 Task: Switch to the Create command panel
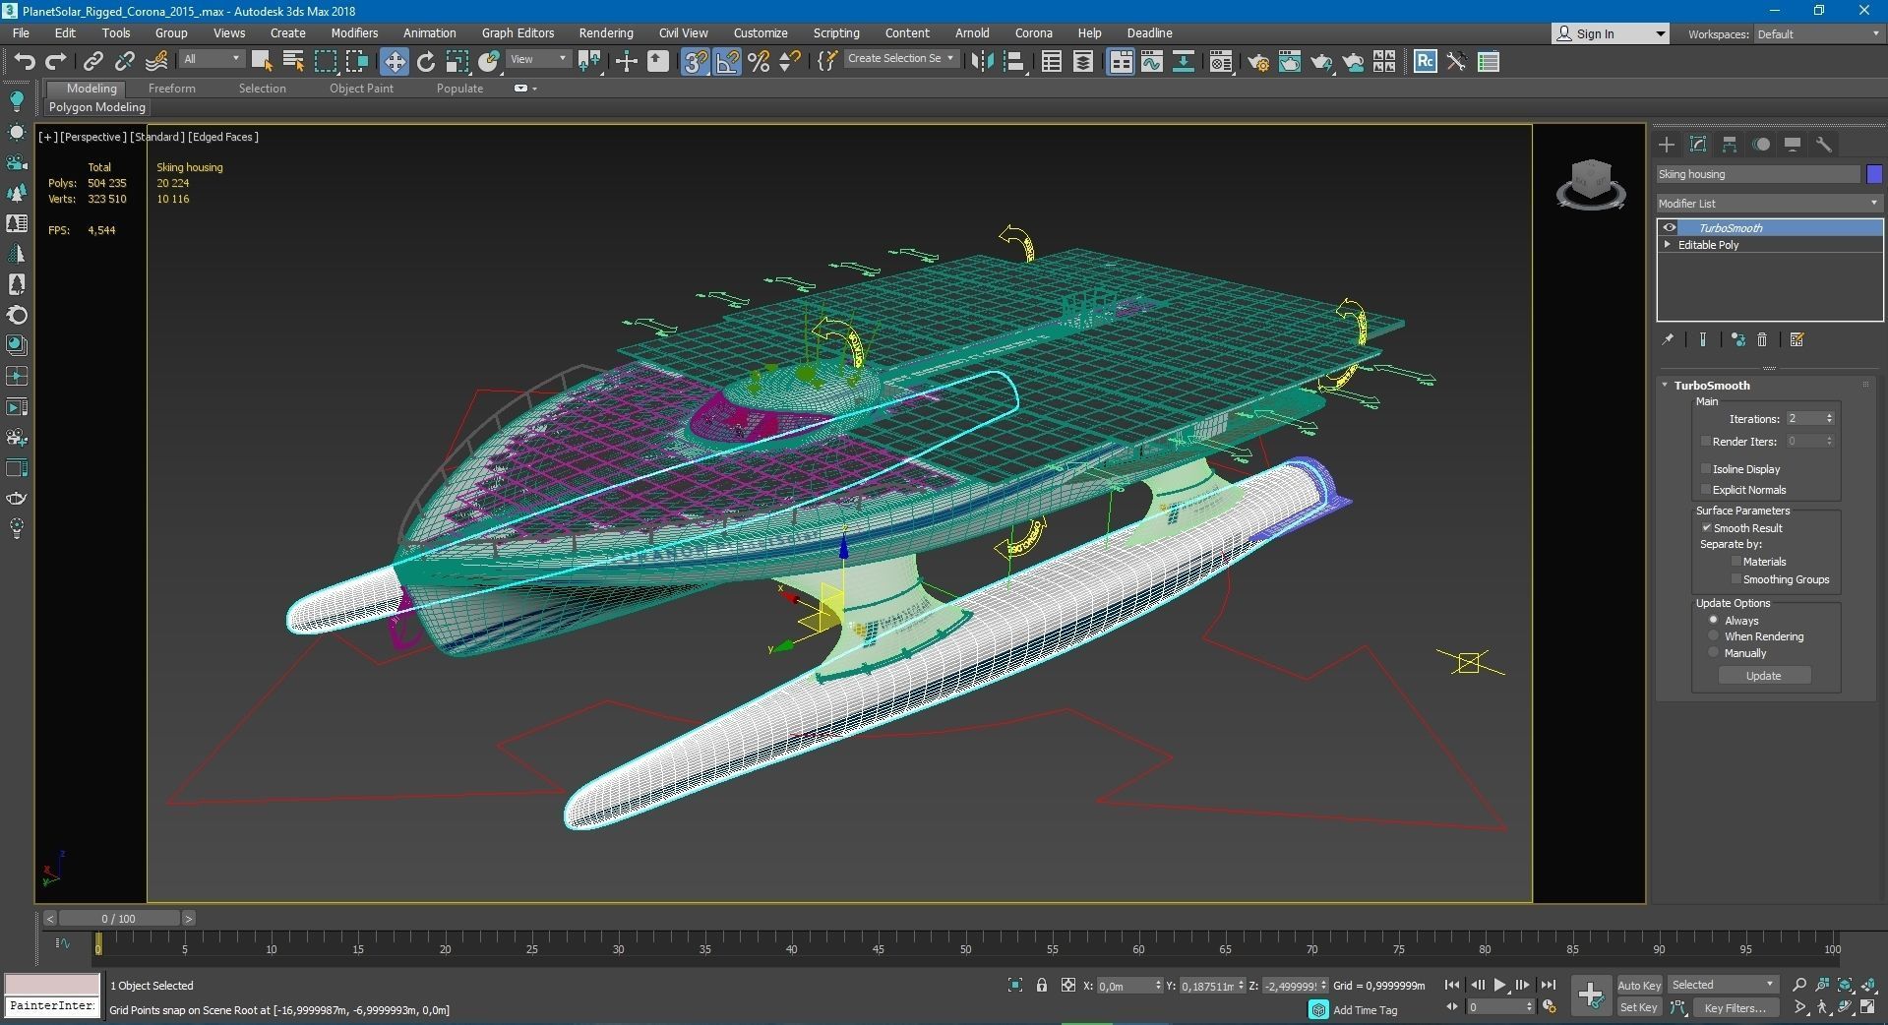coord(1667,145)
